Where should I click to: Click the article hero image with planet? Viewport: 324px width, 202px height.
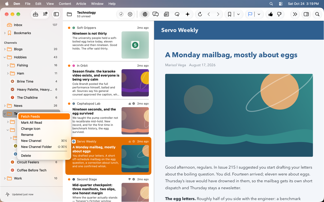click(239, 115)
